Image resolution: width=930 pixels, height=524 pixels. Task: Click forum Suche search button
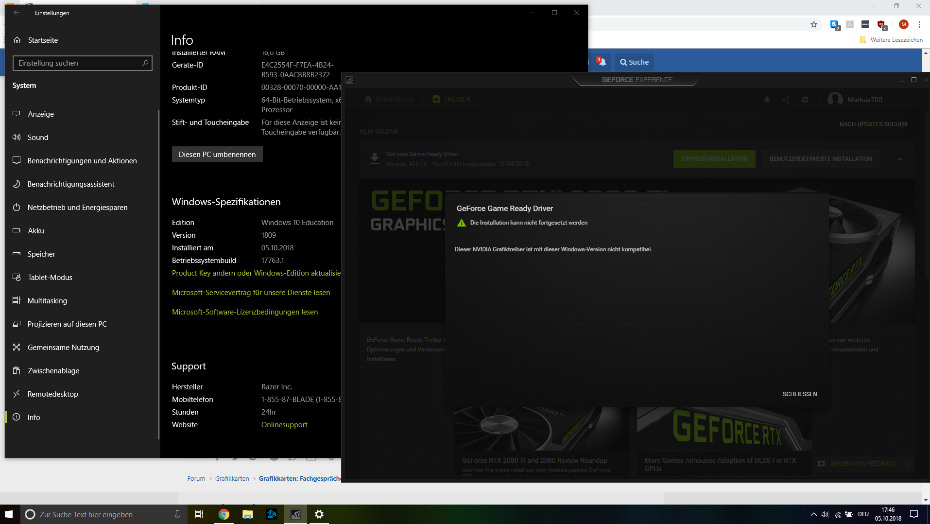pyautogui.click(x=634, y=62)
